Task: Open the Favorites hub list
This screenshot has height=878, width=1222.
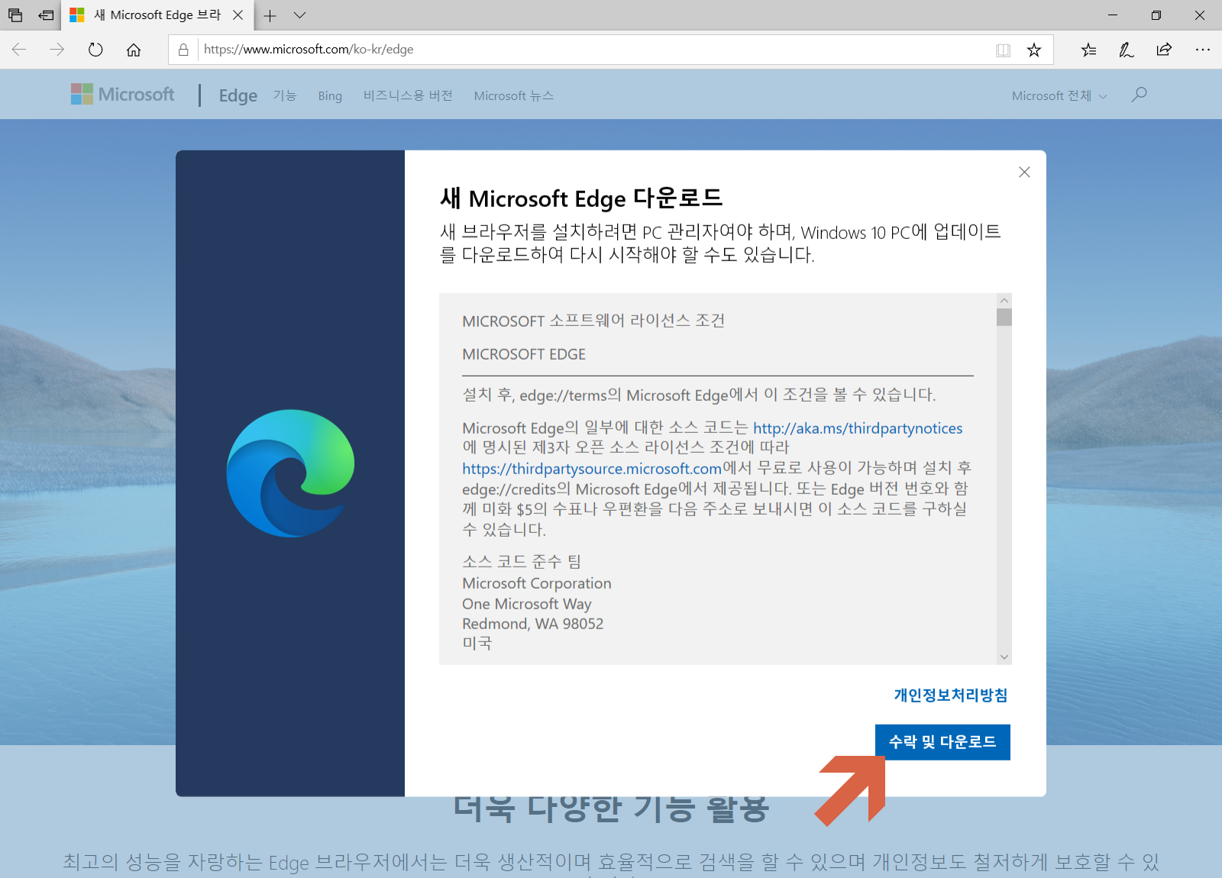Action: [1089, 50]
